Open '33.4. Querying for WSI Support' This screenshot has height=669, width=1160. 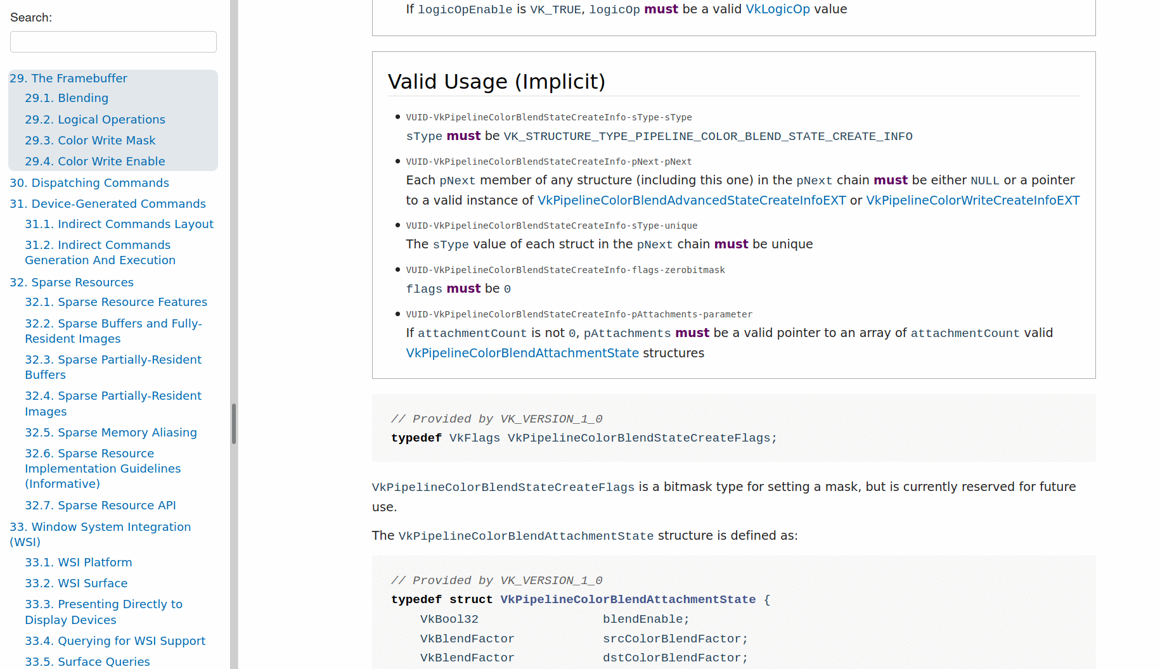pyautogui.click(x=115, y=640)
